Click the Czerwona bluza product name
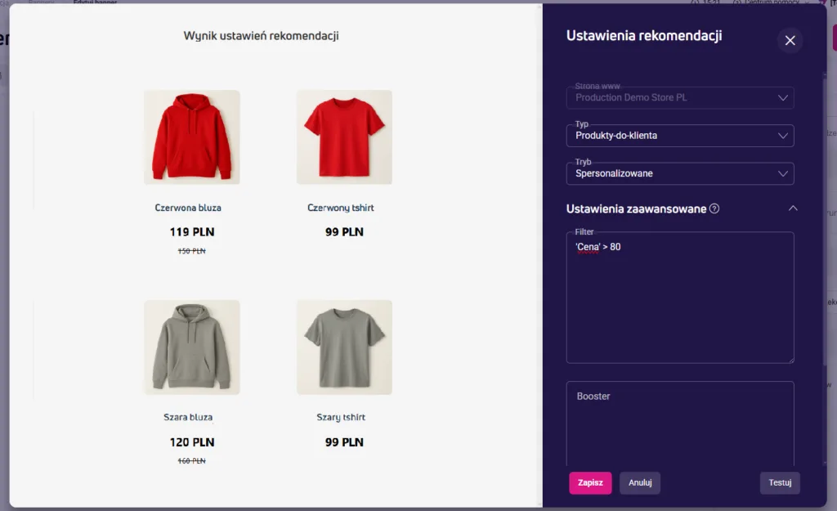The image size is (837, 511). 188,208
